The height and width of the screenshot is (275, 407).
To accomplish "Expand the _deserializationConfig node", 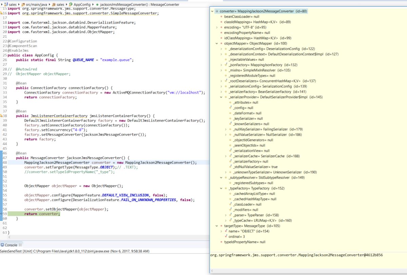I will 221,49.
